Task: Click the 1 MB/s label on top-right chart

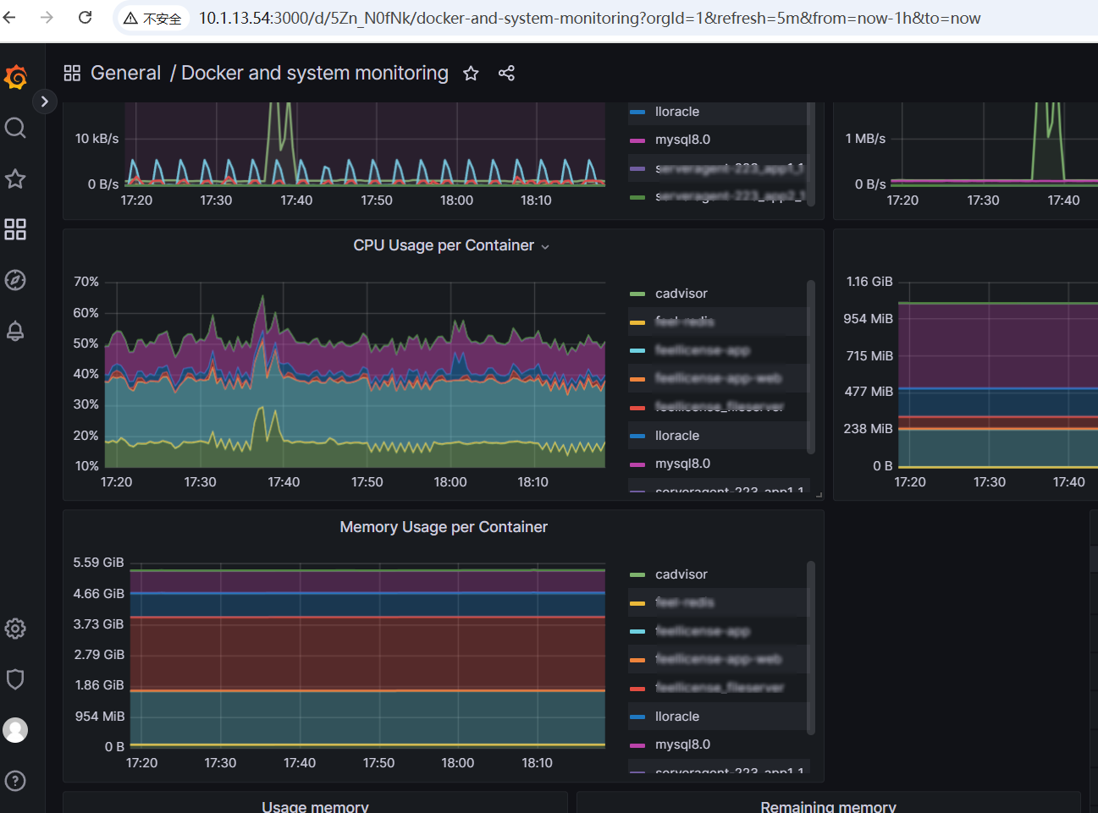Action: [x=865, y=139]
